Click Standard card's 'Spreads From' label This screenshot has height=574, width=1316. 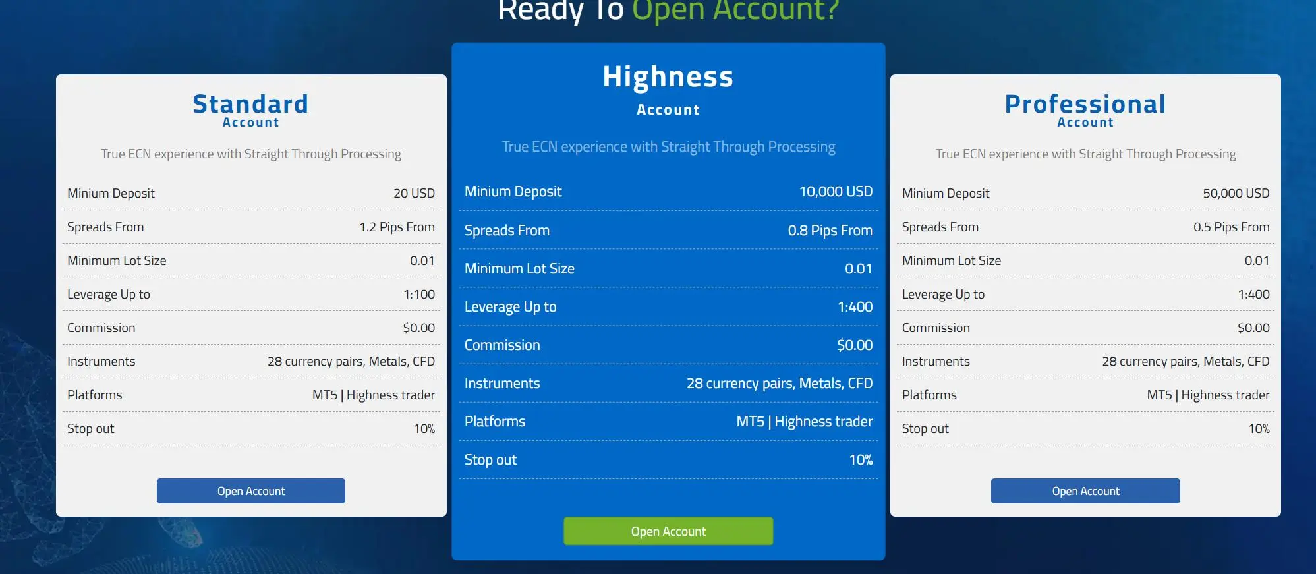(105, 227)
